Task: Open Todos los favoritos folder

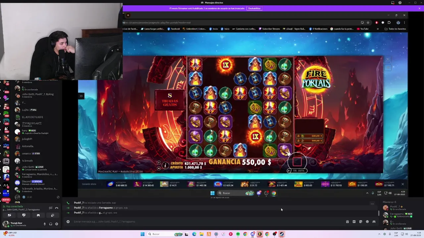Action: (395, 29)
